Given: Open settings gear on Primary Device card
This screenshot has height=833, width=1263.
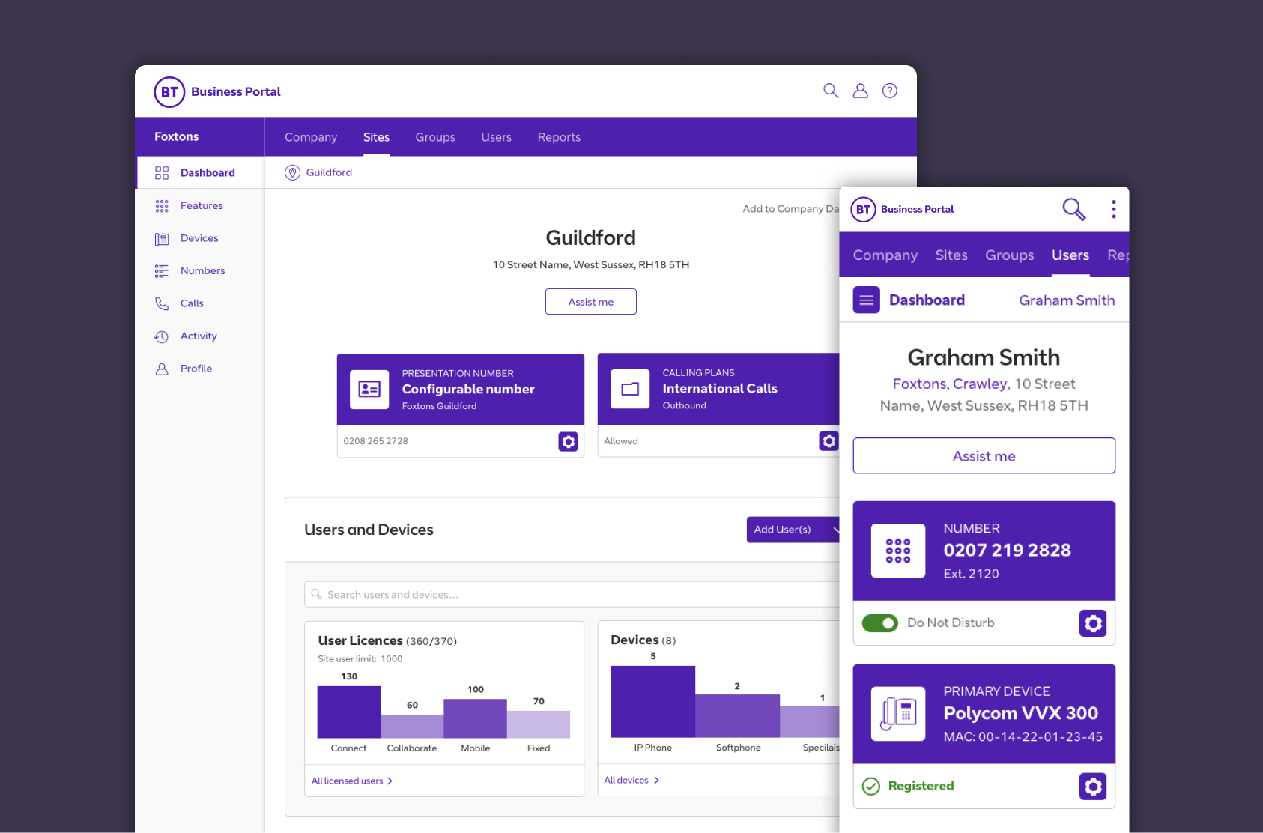Looking at the screenshot, I should [1092, 786].
